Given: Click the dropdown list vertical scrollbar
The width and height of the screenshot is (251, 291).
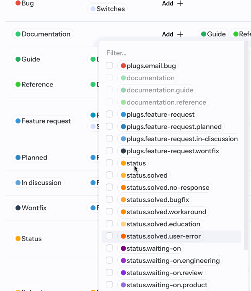Looking at the screenshot, I should click(246, 146).
